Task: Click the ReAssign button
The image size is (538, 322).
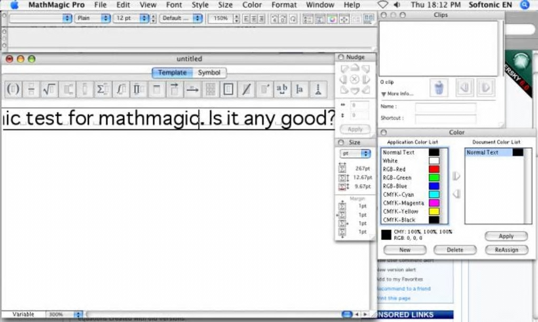Action: point(506,250)
